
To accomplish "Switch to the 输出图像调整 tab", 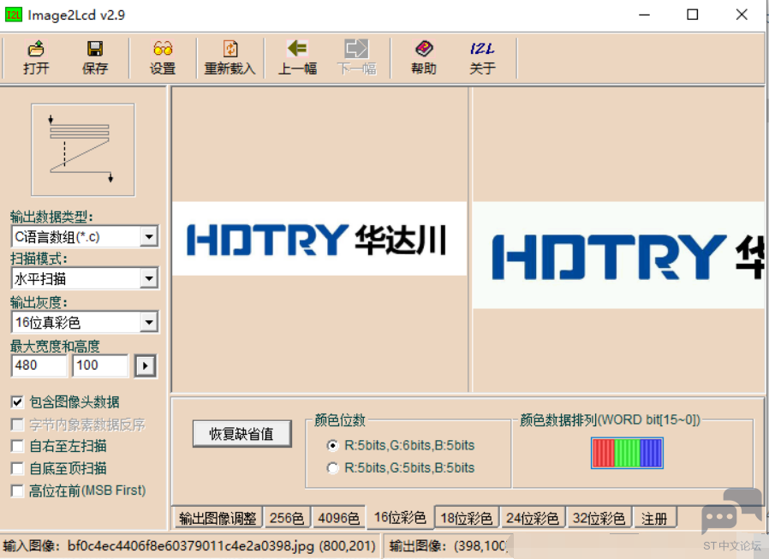I will pyautogui.click(x=218, y=518).
